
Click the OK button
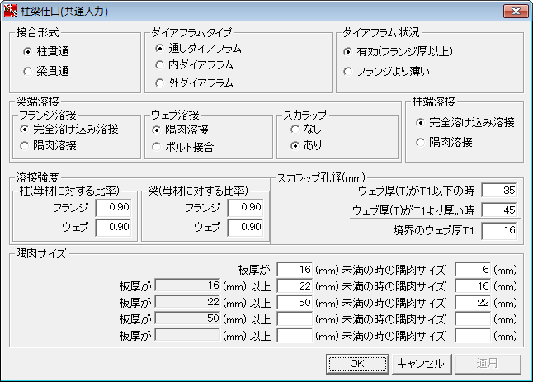pyautogui.click(x=357, y=364)
